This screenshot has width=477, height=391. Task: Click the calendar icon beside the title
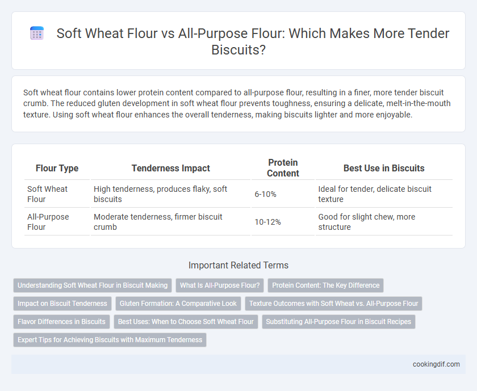(37, 33)
